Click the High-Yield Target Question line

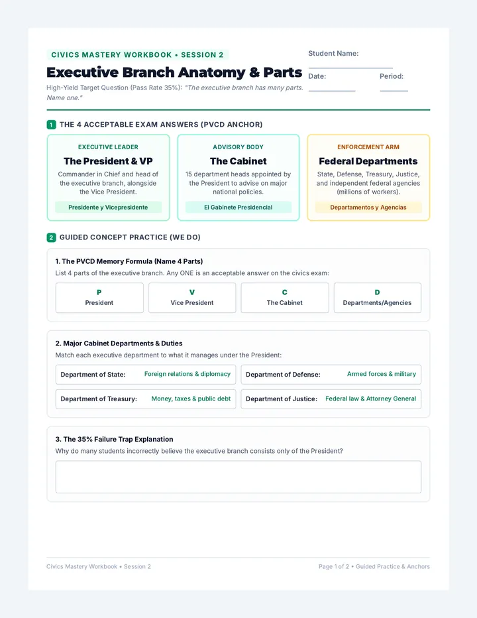click(175, 93)
